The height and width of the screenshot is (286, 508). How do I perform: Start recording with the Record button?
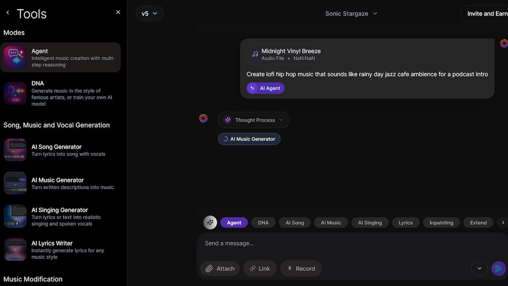(x=301, y=269)
